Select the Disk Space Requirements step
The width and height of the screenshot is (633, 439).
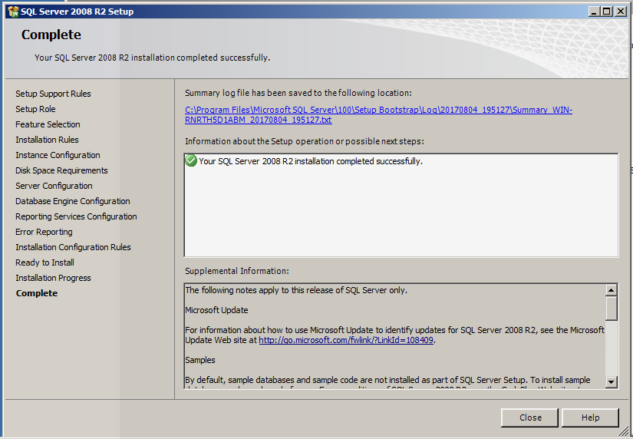(x=61, y=170)
